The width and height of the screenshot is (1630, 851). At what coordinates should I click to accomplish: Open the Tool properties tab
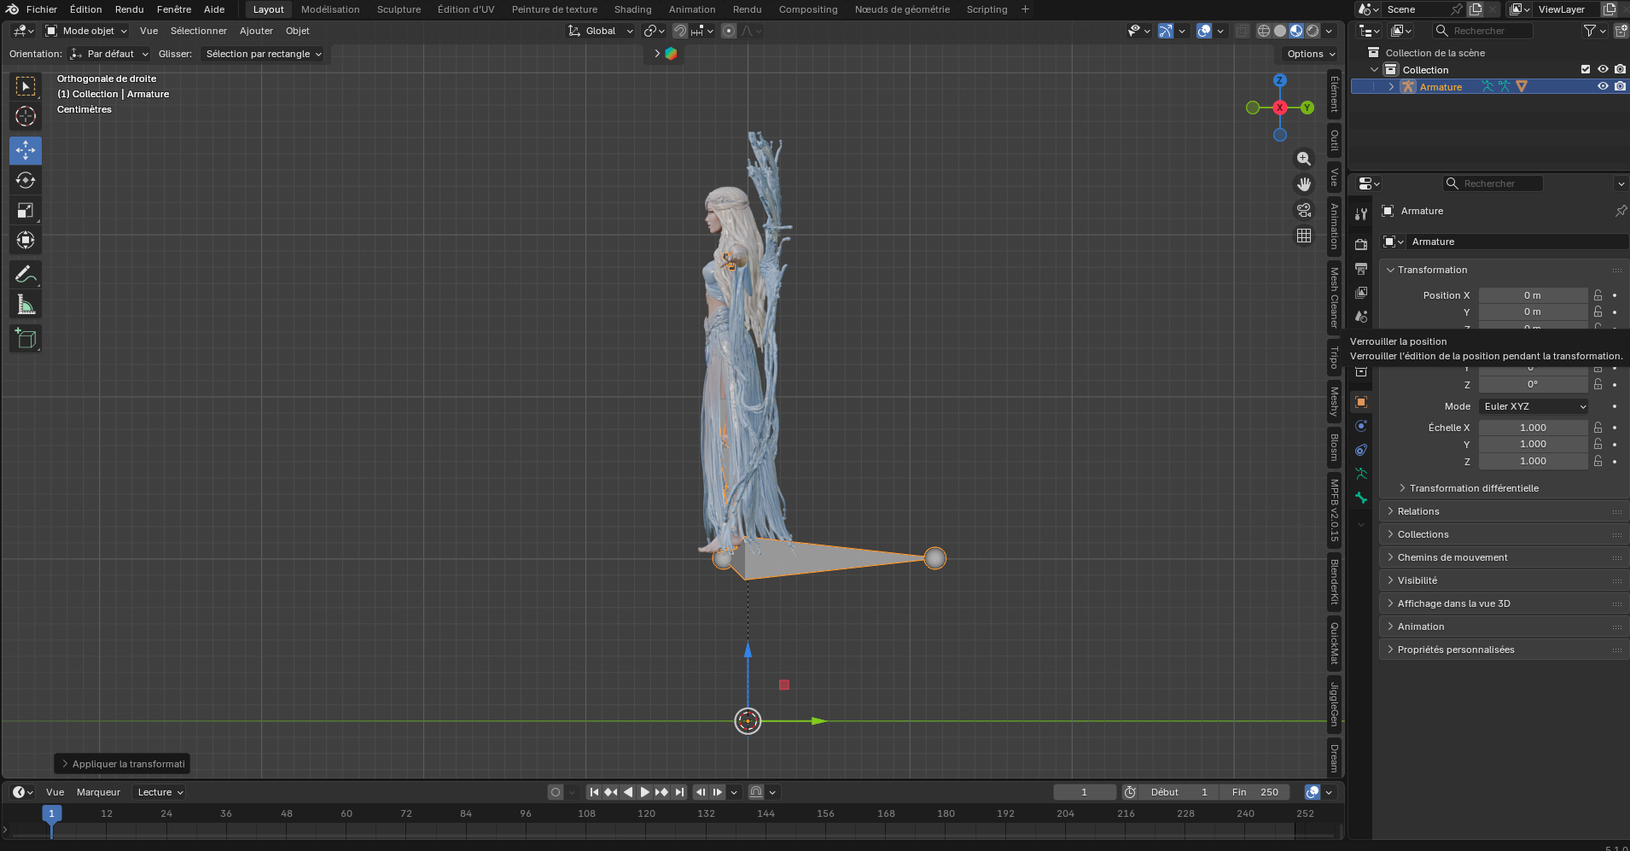click(1361, 214)
